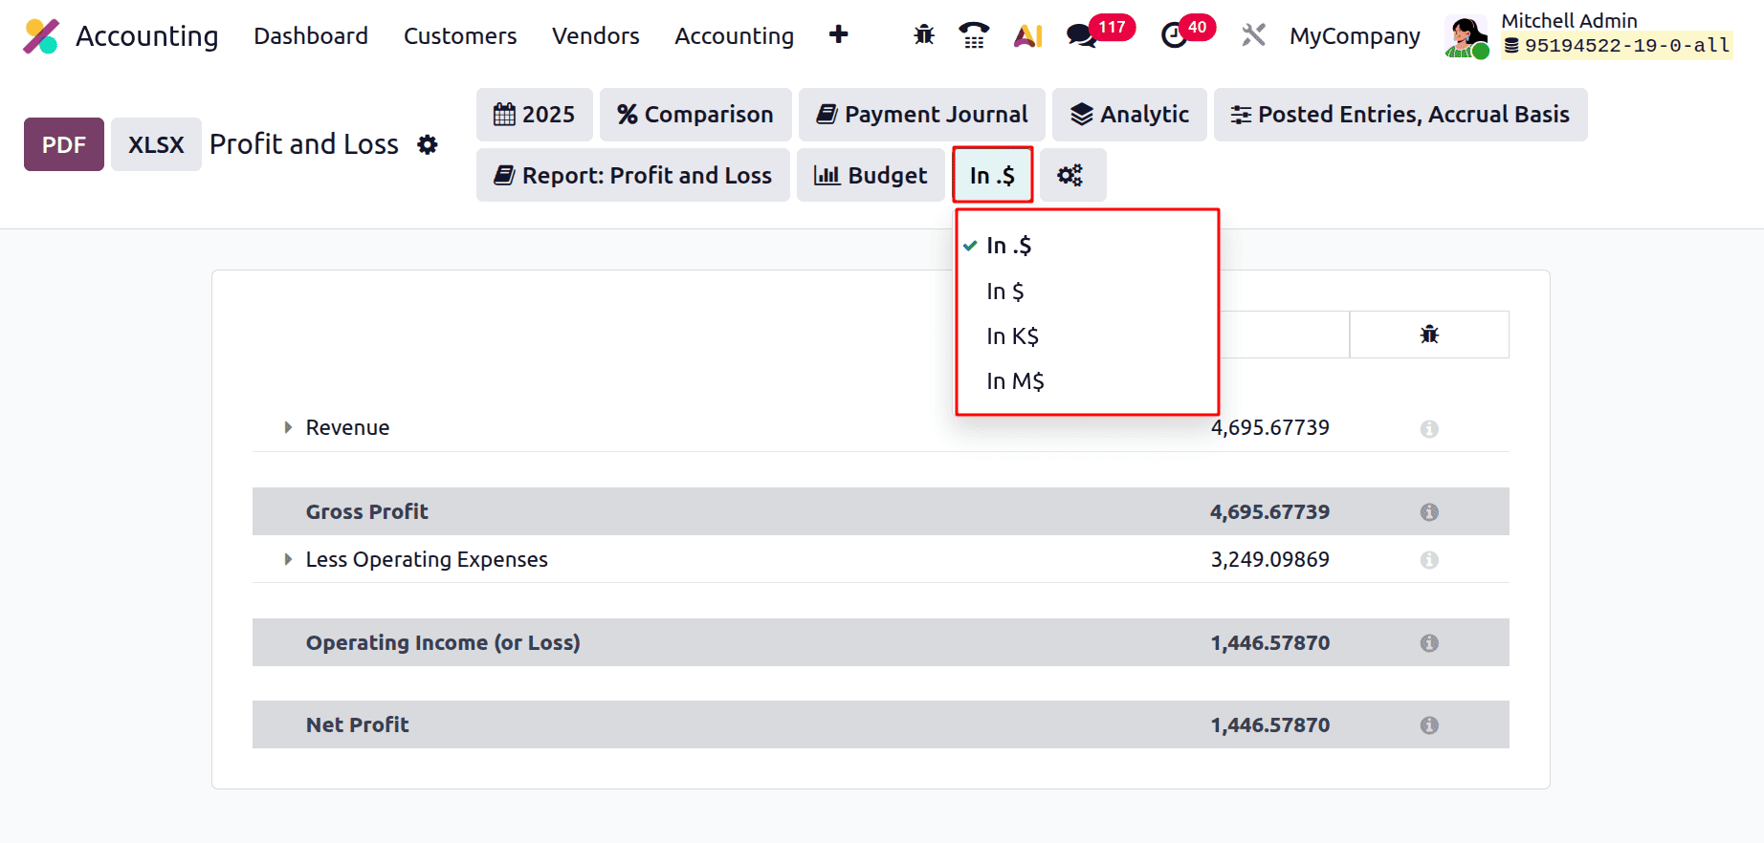This screenshot has width=1764, height=843.
Task: Click Gross Profit amount 4,695.67739
Action: 1270,511
